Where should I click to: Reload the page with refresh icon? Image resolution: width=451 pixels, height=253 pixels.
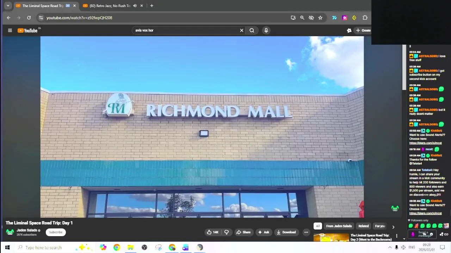[29, 18]
